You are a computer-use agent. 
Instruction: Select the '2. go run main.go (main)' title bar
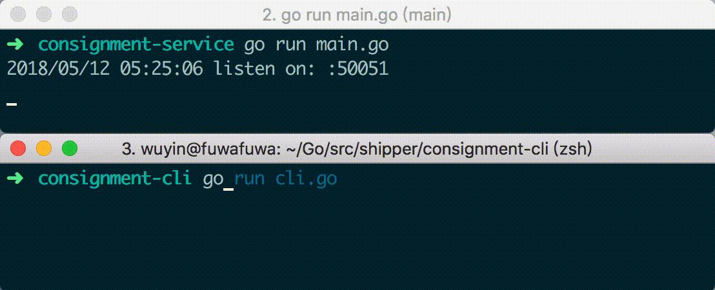click(x=357, y=15)
